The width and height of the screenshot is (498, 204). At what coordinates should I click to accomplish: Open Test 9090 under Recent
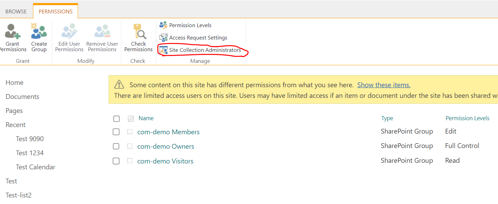coord(30,139)
